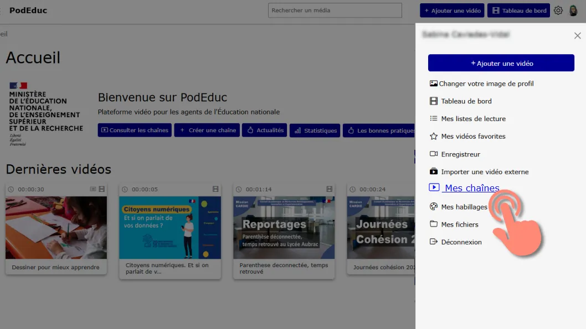Open the 'Reportages' video thumbnail
This screenshot has height=329, width=586.
[x=284, y=228]
